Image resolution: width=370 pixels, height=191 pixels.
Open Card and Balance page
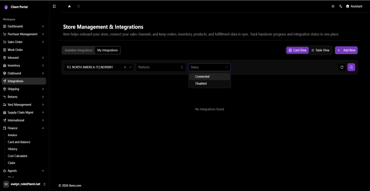pyautogui.click(x=19, y=142)
